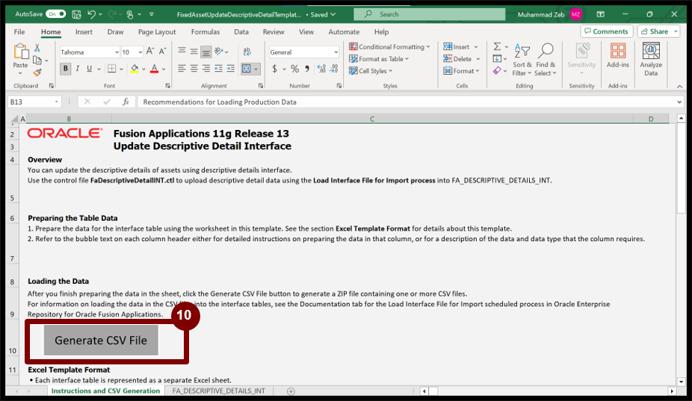This screenshot has height=401, width=692.
Task: Click the Cut scissors icon
Action: pyautogui.click(x=37, y=47)
